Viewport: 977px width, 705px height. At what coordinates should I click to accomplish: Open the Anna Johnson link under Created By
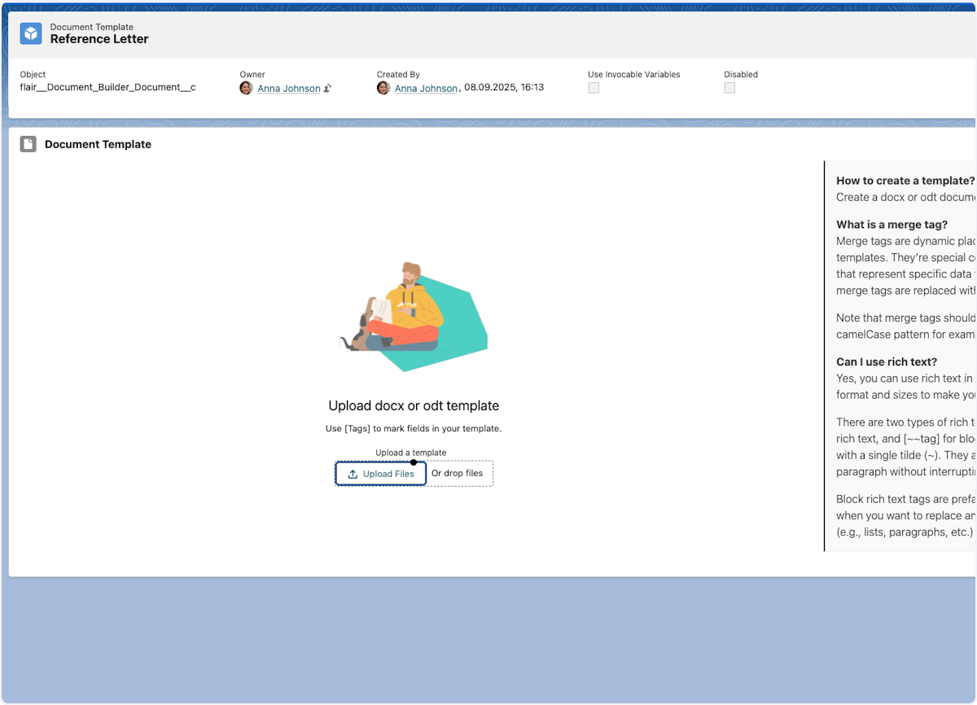tap(426, 88)
